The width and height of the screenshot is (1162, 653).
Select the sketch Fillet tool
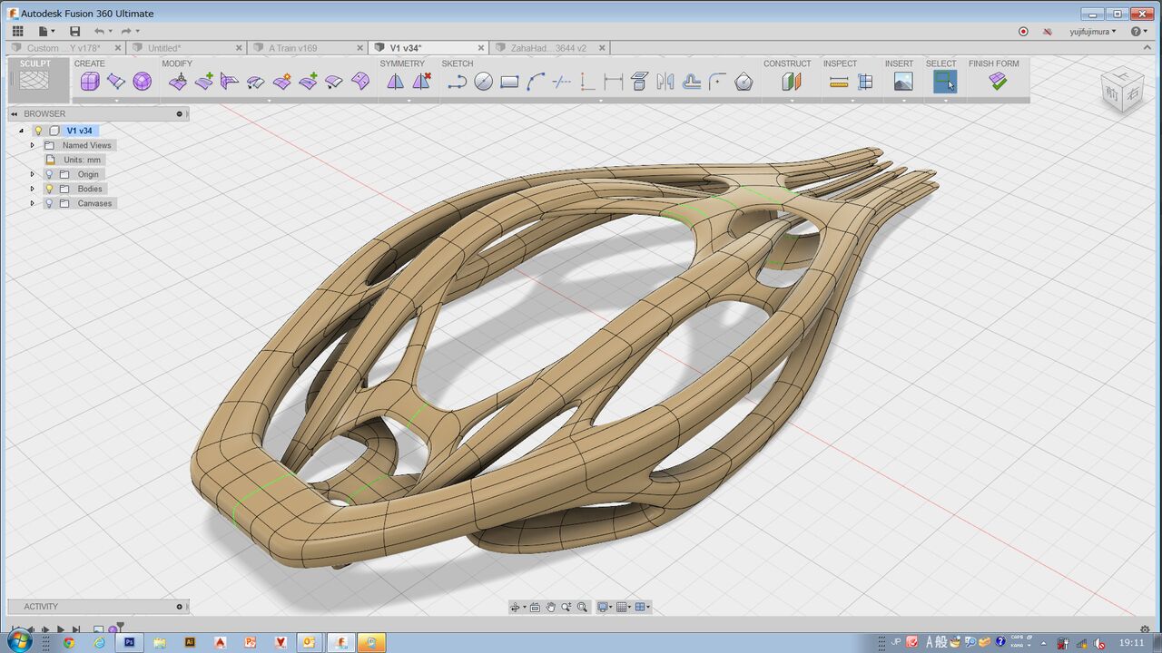point(717,82)
